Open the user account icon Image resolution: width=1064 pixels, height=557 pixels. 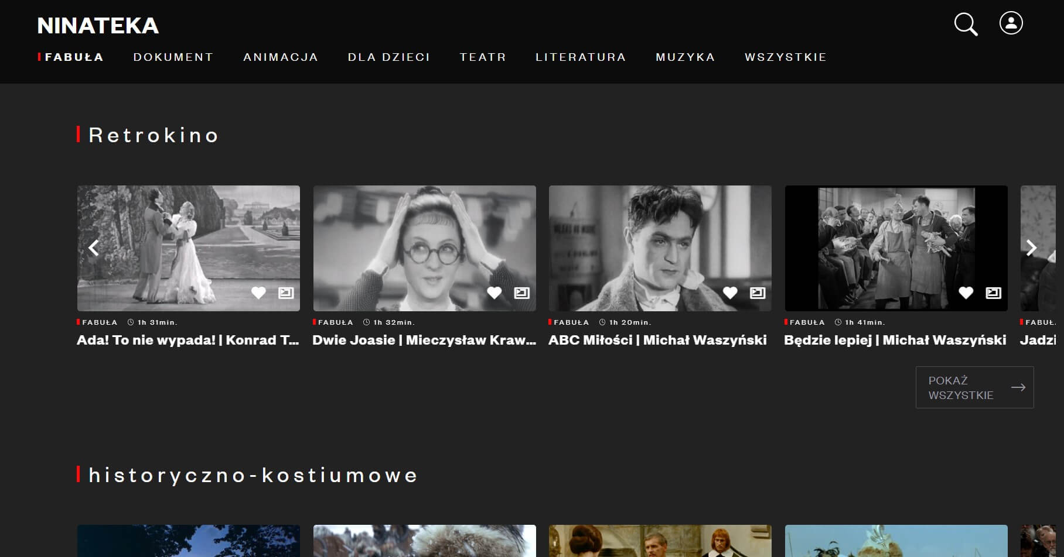pos(1011,23)
